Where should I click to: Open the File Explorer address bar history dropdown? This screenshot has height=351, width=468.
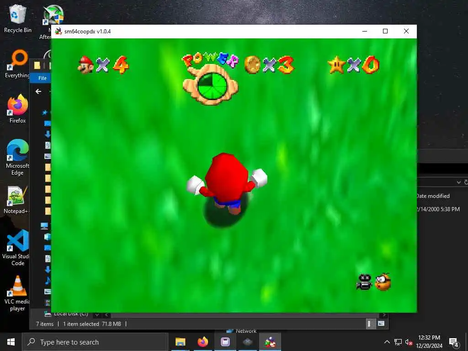point(459,182)
